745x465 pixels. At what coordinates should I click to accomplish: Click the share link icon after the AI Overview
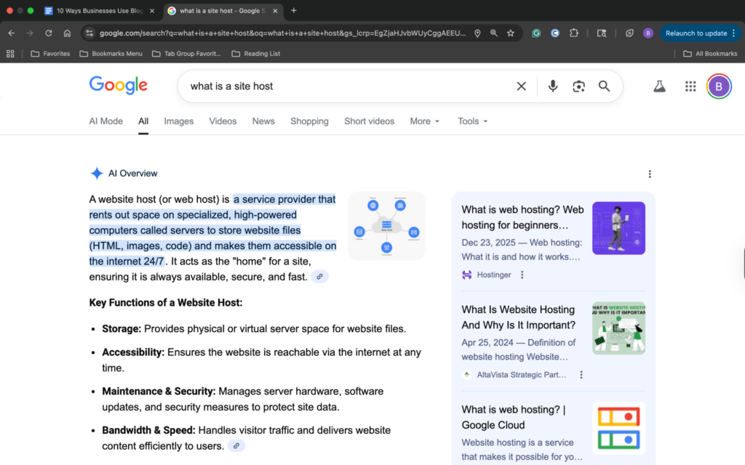pyautogui.click(x=319, y=276)
